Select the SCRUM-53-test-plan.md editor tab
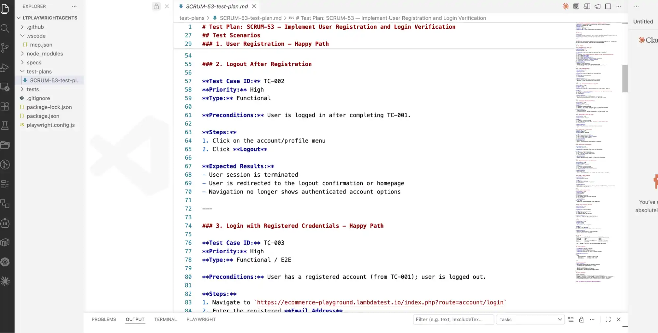This screenshot has height=333, width=658. (217, 6)
